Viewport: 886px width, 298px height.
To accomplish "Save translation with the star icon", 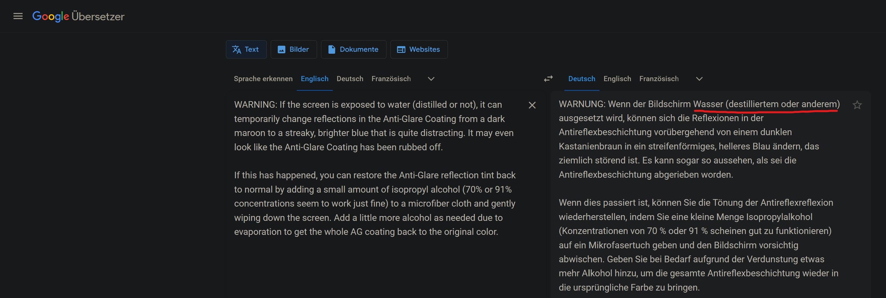I will click(857, 105).
